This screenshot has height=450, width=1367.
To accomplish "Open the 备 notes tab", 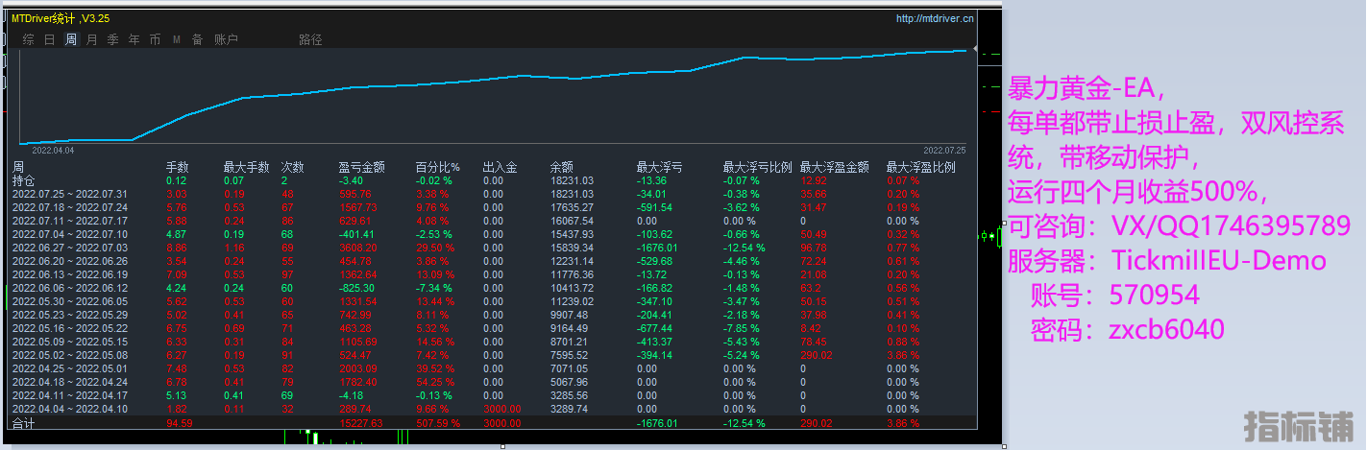I will [x=197, y=39].
